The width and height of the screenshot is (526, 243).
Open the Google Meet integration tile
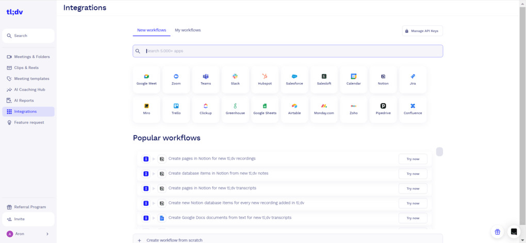pyautogui.click(x=146, y=80)
